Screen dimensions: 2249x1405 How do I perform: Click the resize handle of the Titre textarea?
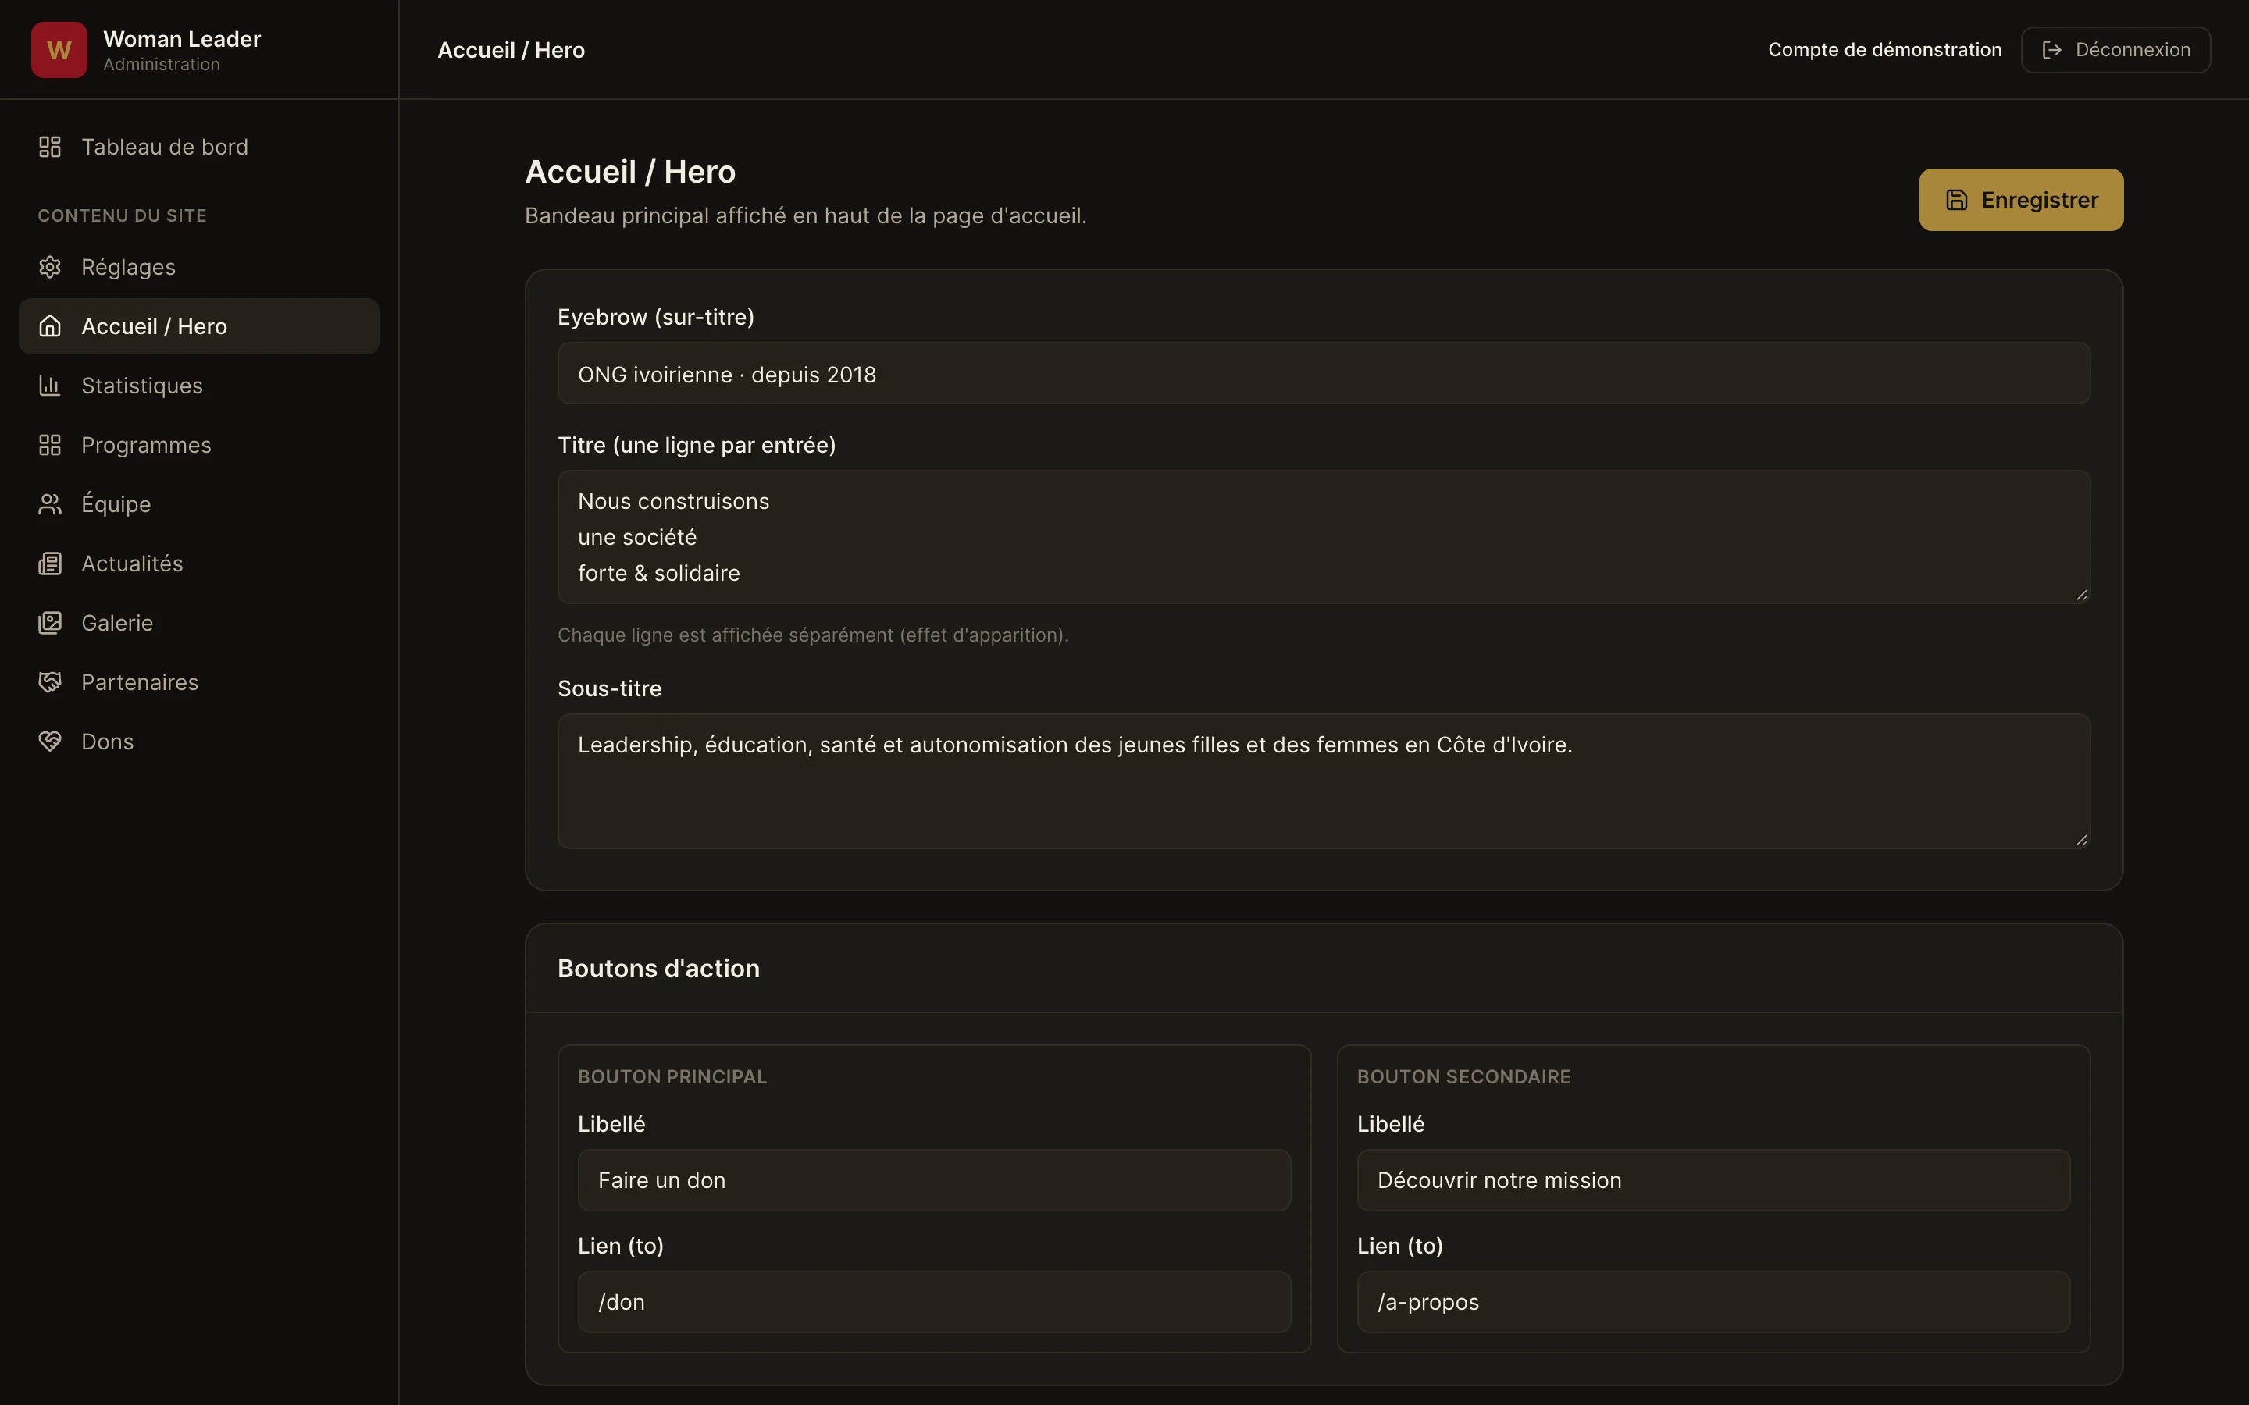(2082, 595)
